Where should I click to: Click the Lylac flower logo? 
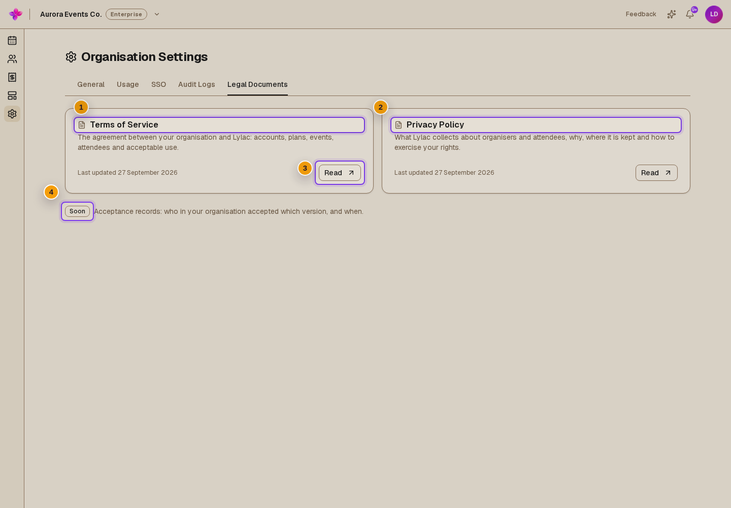16,14
